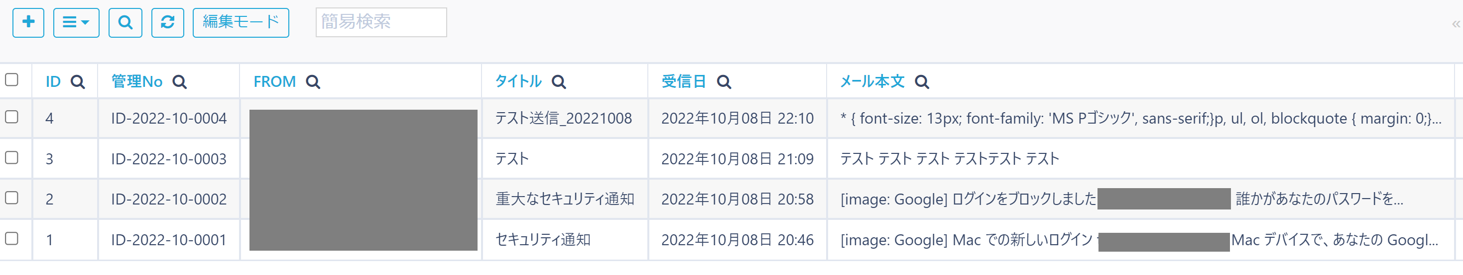
Task: Click the plus icon to add record
Action: click(x=28, y=23)
